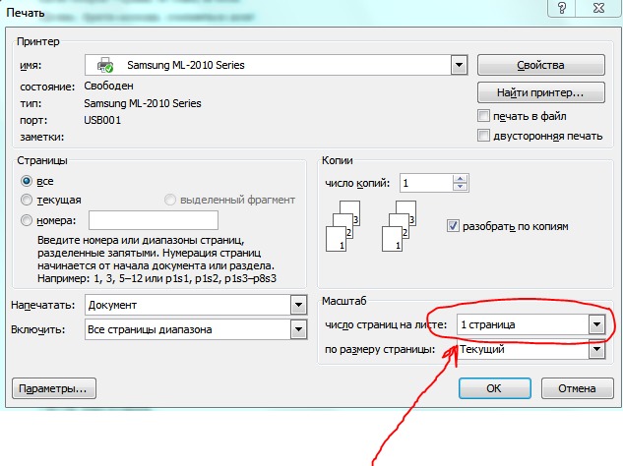Click the Samsung printer icon in name field
623x466 pixels.
click(x=105, y=66)
